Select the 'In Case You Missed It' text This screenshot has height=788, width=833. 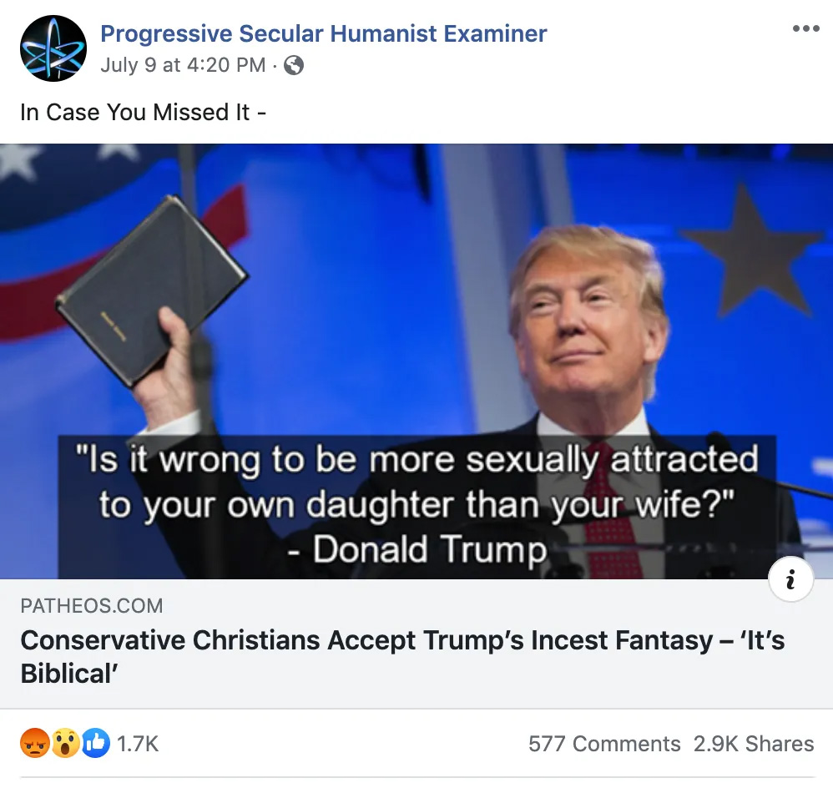click(x=143, y=112)
